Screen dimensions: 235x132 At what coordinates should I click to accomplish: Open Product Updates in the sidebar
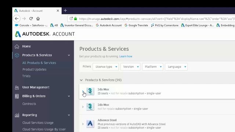pyautogui.click(x=34, y=69)
